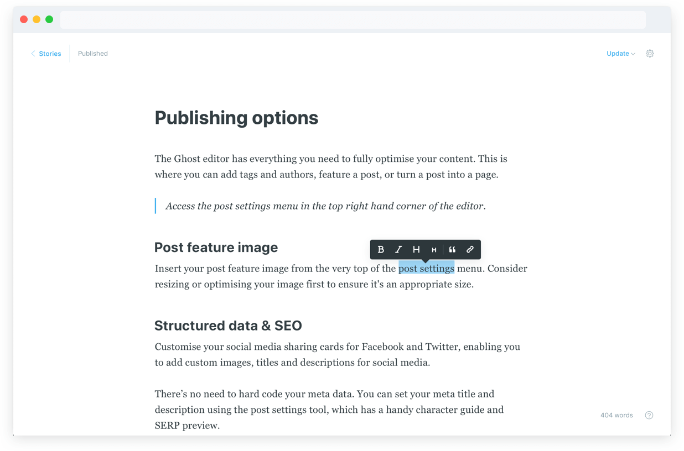Click the 404 words counter
The height and width of the screenshot is (451, 684).
tap(616, 415)
